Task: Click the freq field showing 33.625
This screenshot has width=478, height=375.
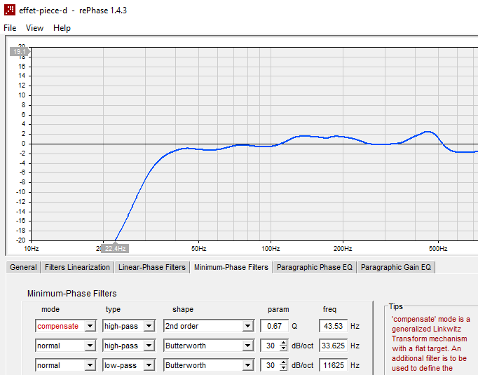Action: click(333, 346)
